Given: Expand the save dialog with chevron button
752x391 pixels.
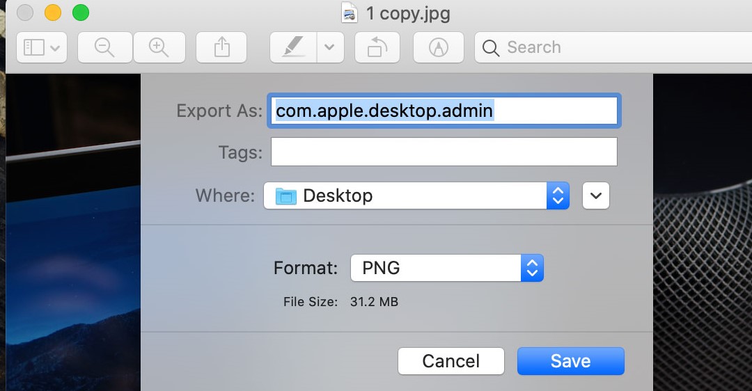Looking at the screenshot, I should (595, 195).
